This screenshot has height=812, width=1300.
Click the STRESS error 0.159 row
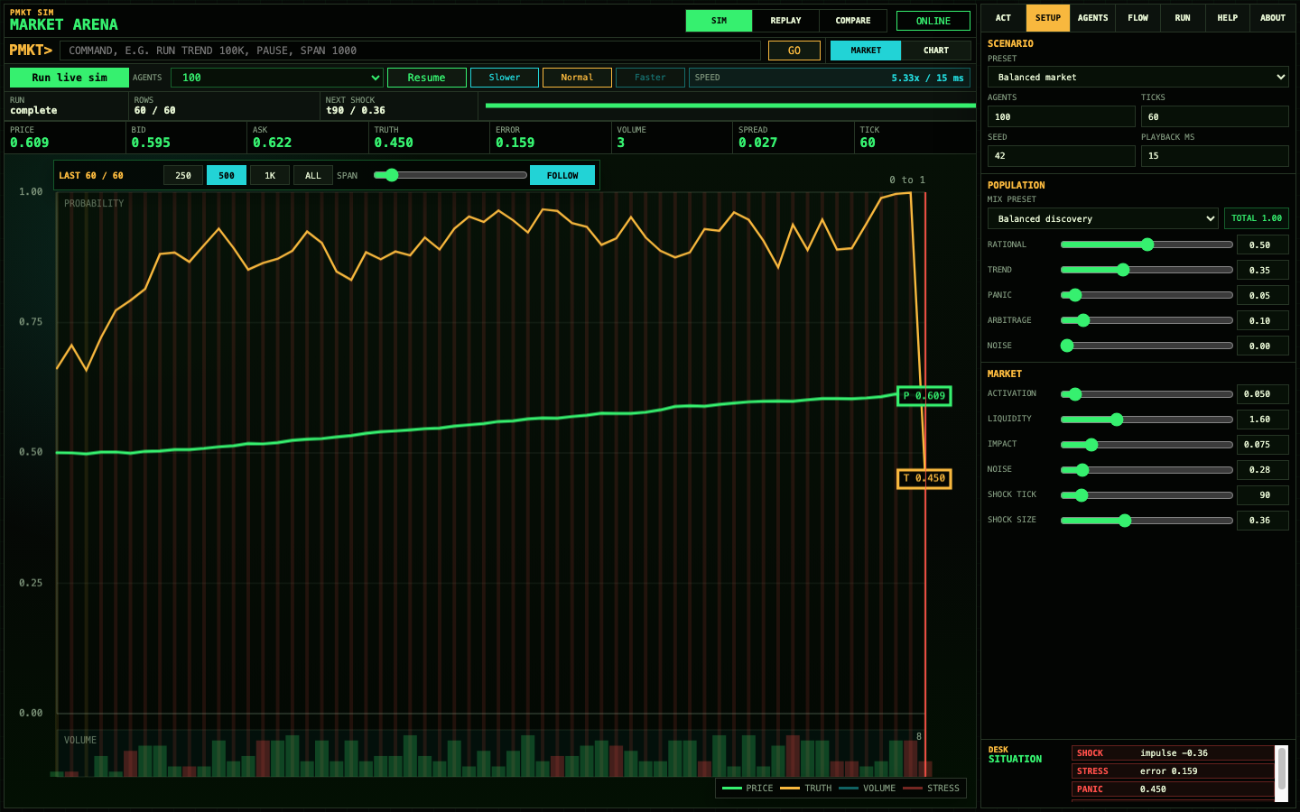pyautogui.click(x=1173, y=771)
